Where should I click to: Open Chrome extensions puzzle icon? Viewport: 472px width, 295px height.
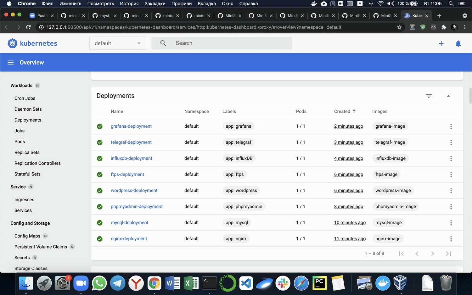[444, 27]
